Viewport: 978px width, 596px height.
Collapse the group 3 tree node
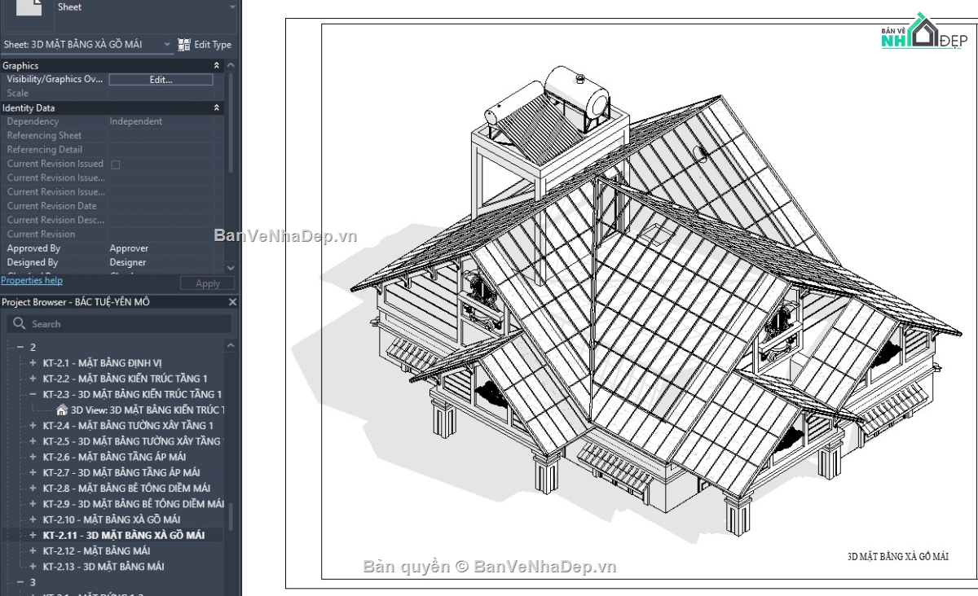point(19,582)
